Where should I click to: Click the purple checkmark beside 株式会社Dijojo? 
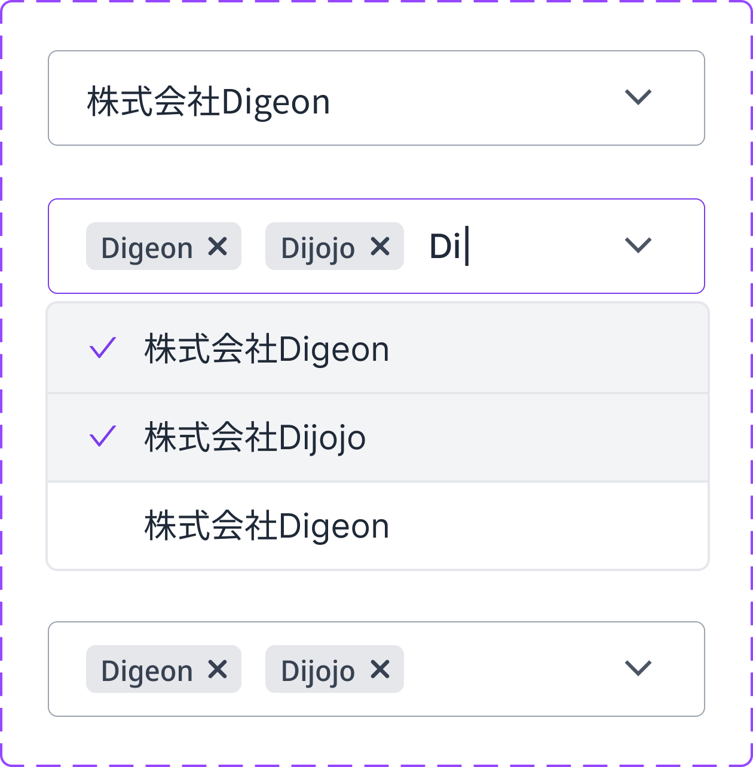[103, 437]
